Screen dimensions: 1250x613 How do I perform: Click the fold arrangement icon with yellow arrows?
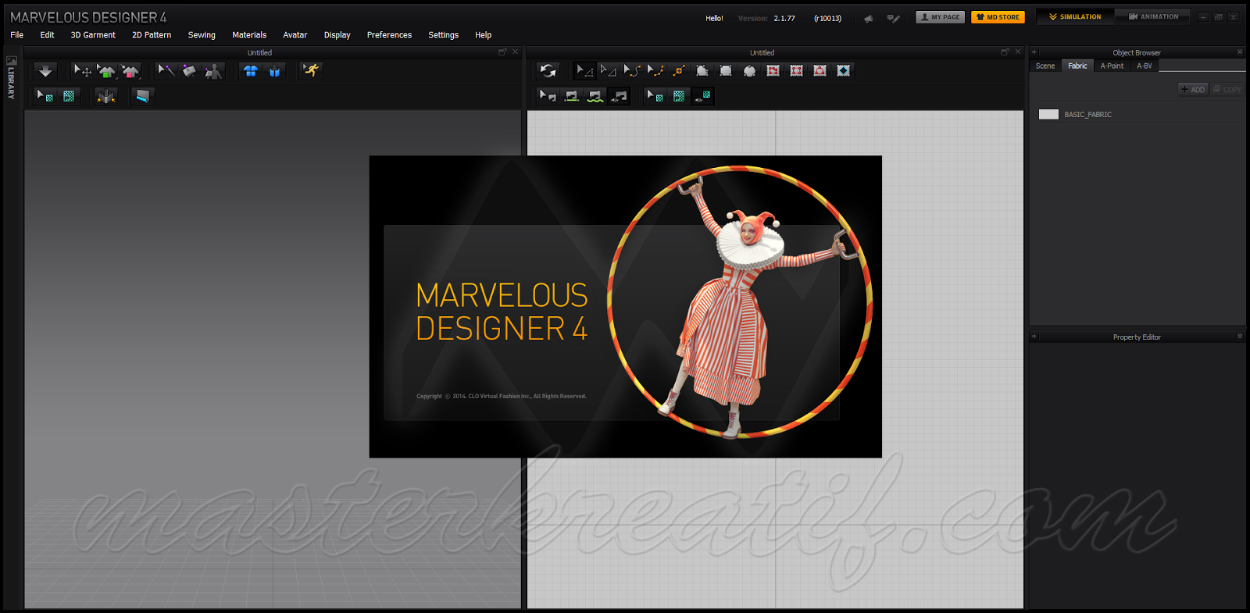click(105, 96)
